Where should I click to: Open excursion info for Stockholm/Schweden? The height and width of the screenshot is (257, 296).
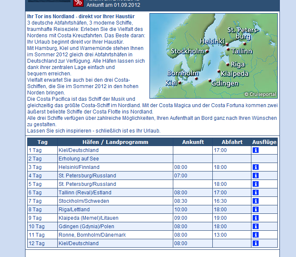click(x=256, y=201)
